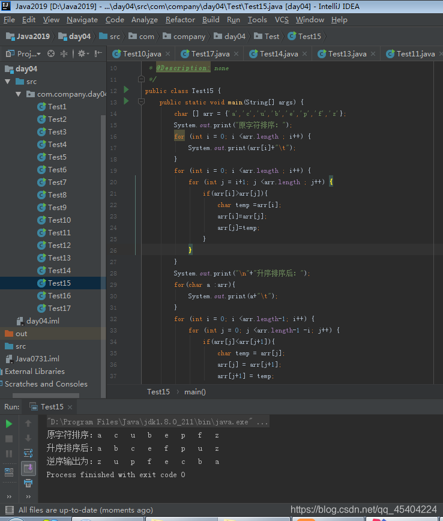Select External Libraries node
Image resolution: width=443 pixels, height=521 pixels.
pyautogui.click(x=32, y=372)
